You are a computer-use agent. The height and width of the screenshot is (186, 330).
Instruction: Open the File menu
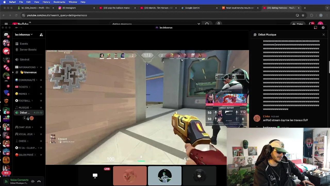point(21,2)
